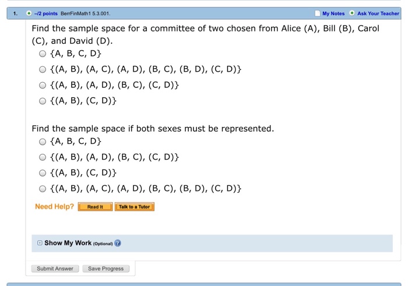Screen dimensions: 408x286
Task: Click the My Notes notepad icon
Action: tap(317, 13)
